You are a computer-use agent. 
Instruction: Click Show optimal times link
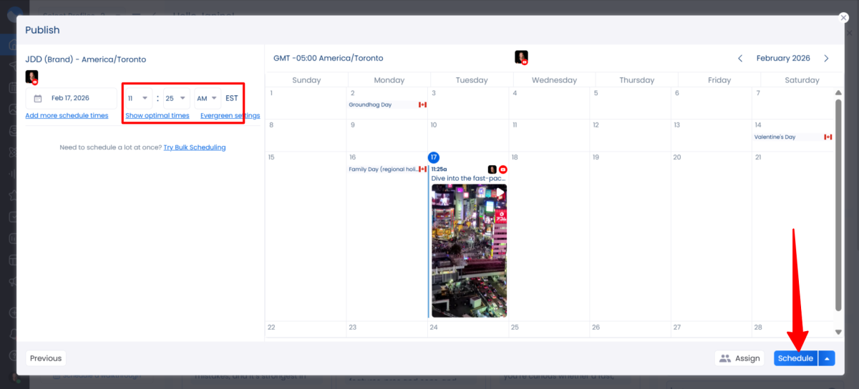[x=157, y=115]
